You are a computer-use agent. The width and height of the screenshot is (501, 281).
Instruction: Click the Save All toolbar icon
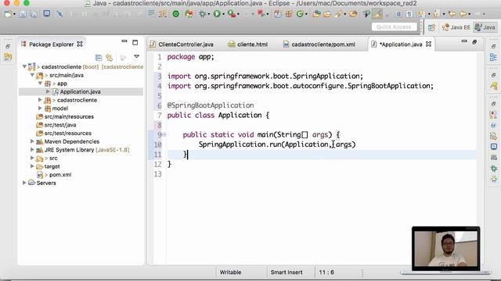click(34, 14)
